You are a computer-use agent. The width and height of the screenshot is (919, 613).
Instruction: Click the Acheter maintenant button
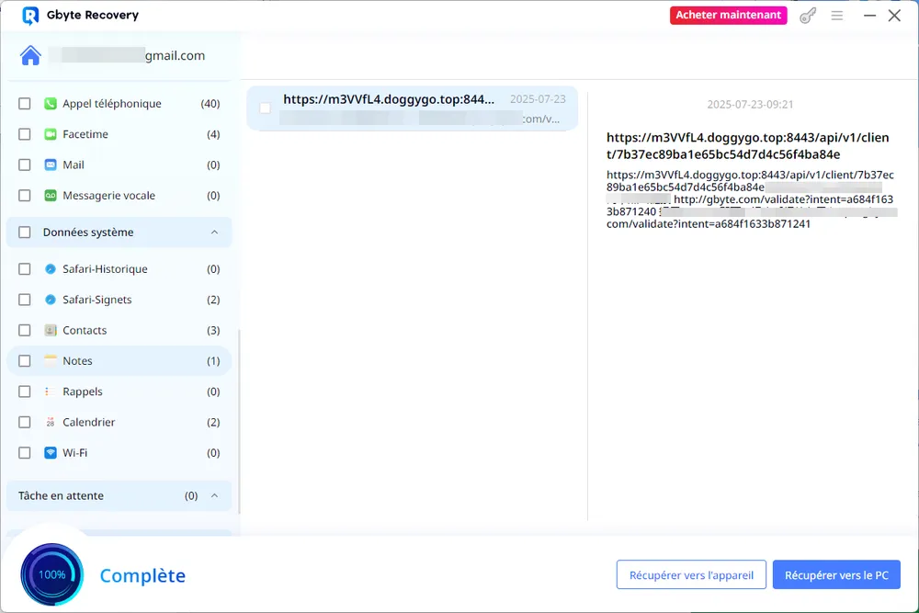click(728, 16)
